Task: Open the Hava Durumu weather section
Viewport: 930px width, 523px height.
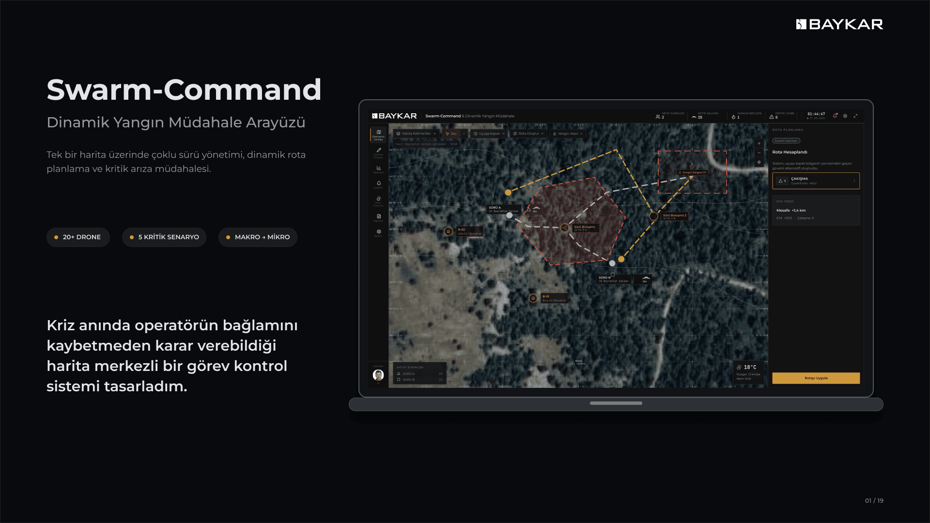Action: [378, 201]
